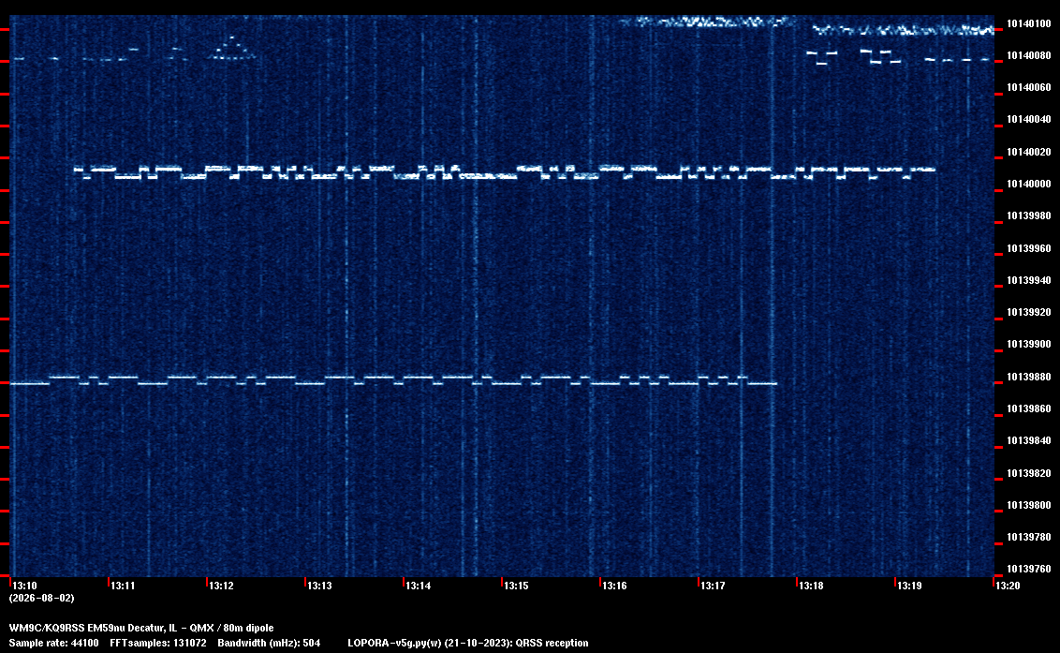
Task: Click the LOPORA-v5g.py QRSS reception text
Action: pos(468,643)
